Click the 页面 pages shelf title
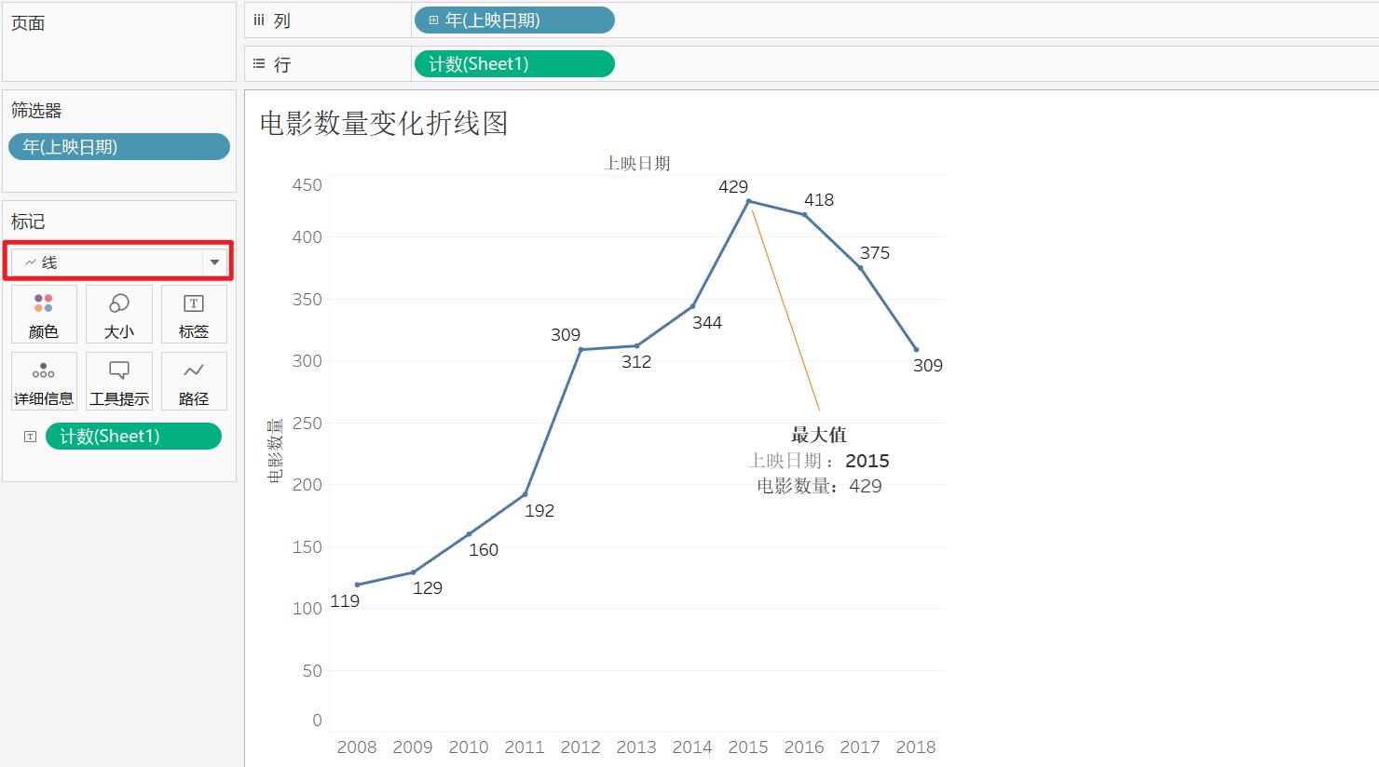1379x767 pixels. click(x=28, y=23)
